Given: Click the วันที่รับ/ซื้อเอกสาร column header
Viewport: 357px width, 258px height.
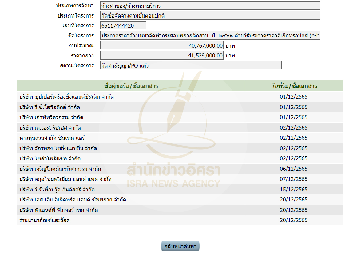Looking at the screenshot, I should click(x=293, y=86).
